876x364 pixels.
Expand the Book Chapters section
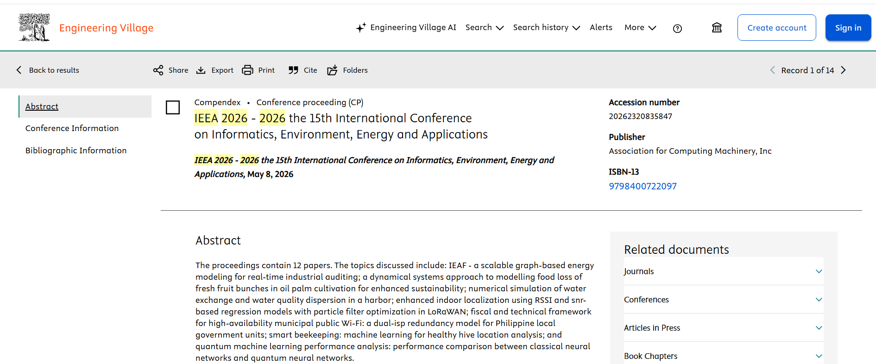(724, 356)
